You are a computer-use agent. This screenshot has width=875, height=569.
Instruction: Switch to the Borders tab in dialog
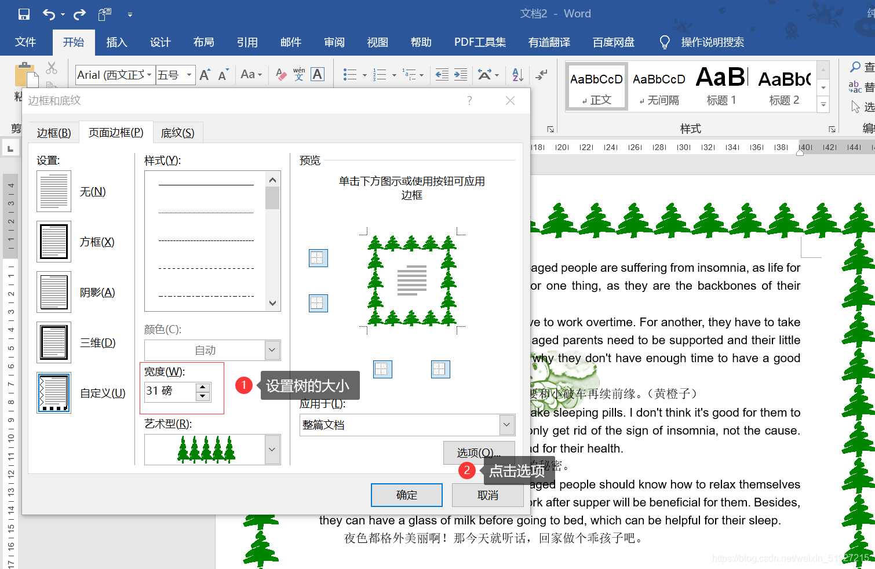54,133
